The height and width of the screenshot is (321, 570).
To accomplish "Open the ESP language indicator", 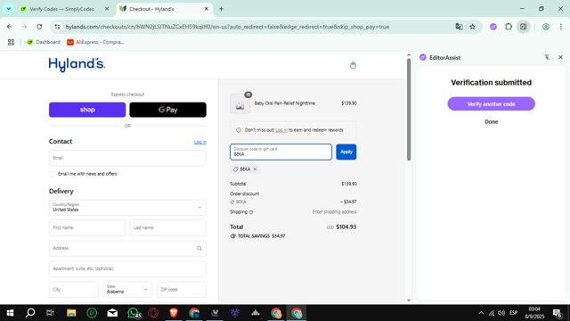I will [513, 313].
